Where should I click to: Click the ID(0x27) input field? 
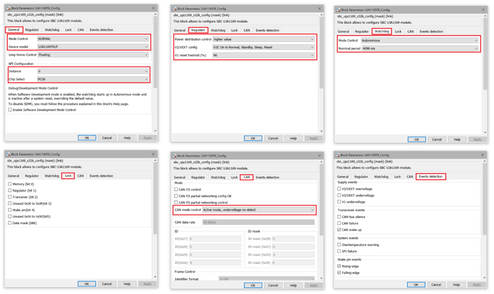click(215, 239)
